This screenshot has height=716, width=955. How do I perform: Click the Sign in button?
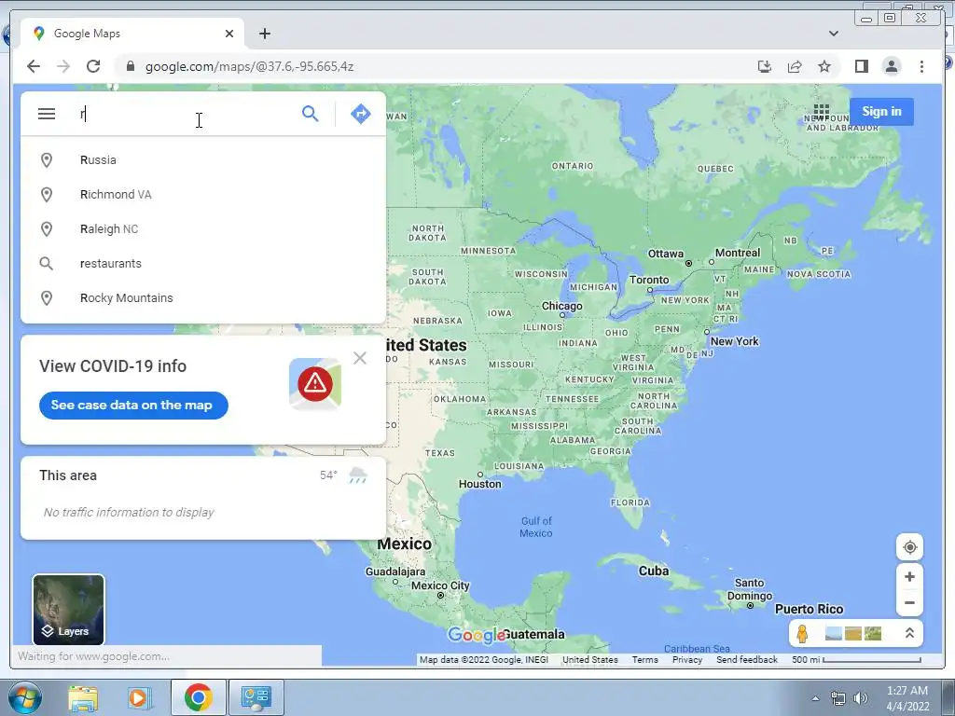[881, 112]
